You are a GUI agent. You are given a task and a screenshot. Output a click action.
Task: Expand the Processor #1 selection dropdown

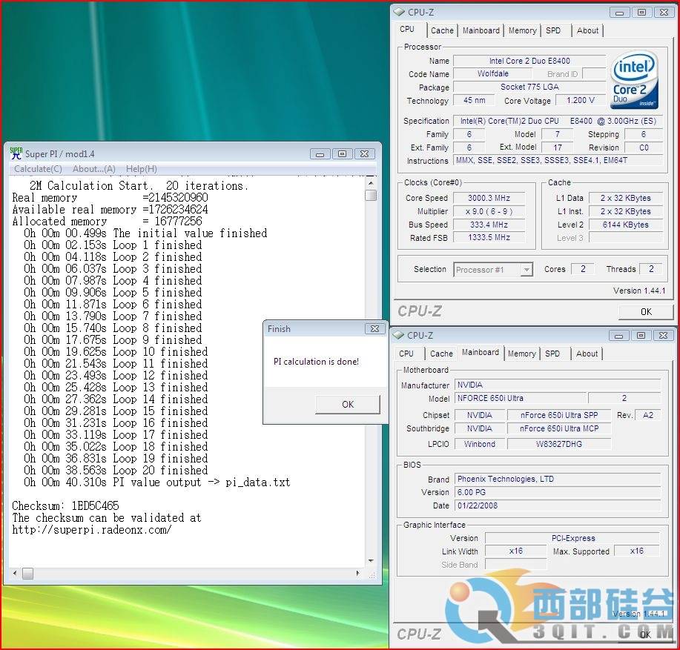pyautogui.click(x=526, y=270)
